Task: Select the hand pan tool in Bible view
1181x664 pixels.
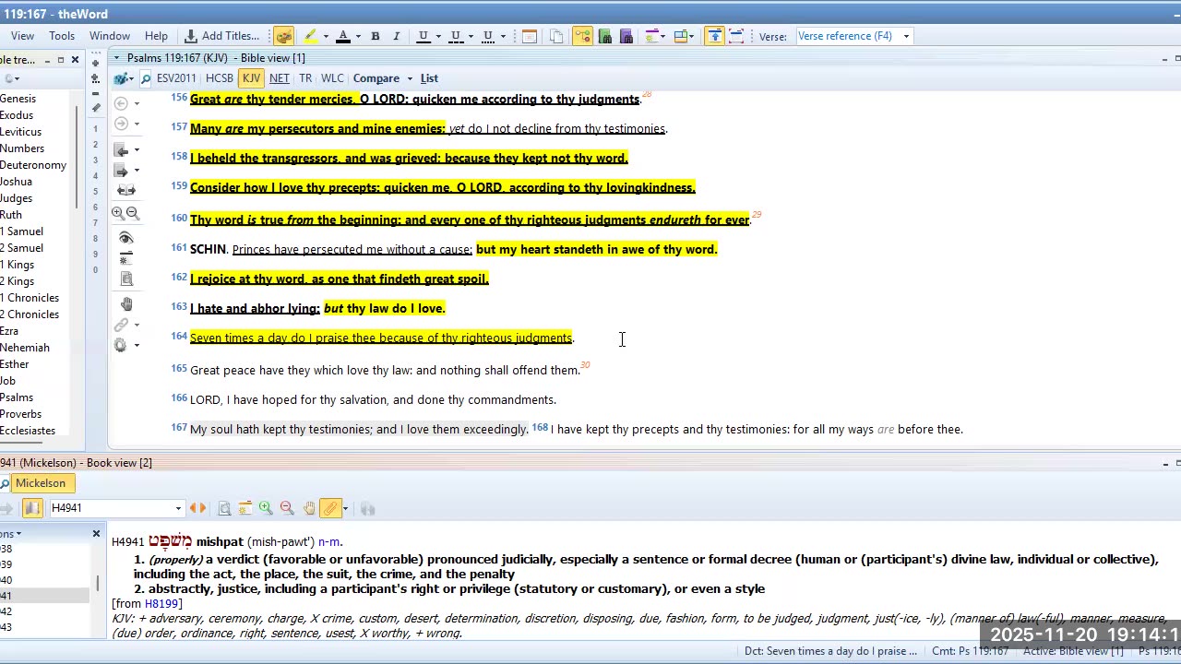Action: [126, 303]
